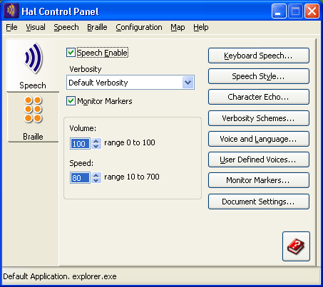
Task: Open Verbosity Schemes dialog
Action: click(x=259, y=118)
